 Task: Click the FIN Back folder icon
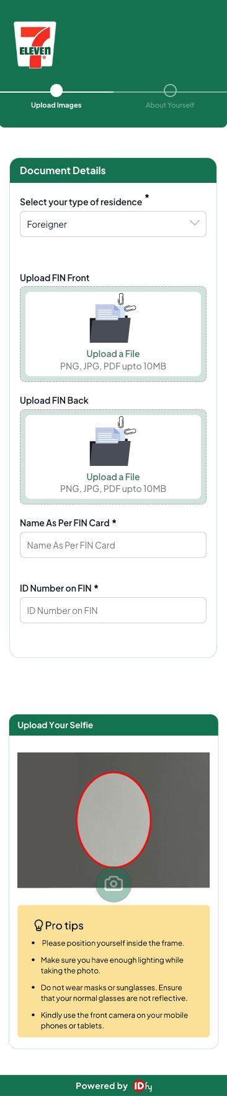[x=113, y=441]
